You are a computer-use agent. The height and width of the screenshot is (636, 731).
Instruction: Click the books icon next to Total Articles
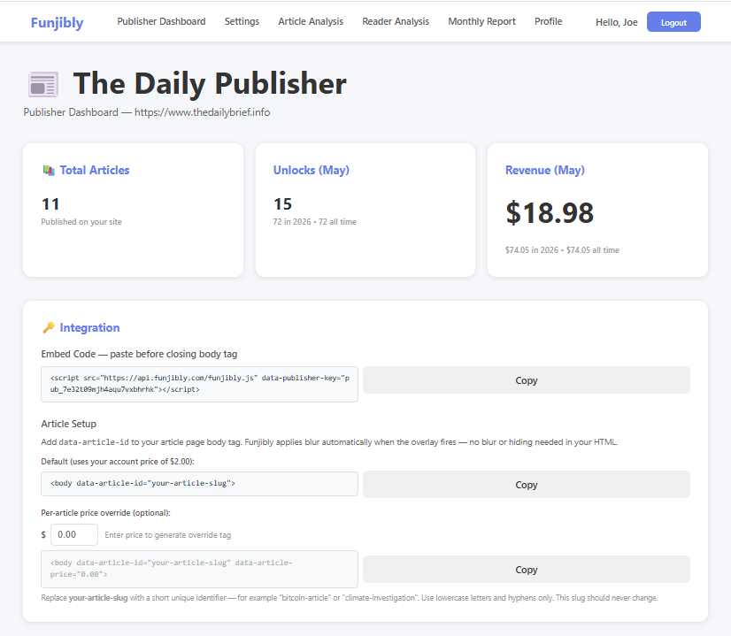click(49, 170)
